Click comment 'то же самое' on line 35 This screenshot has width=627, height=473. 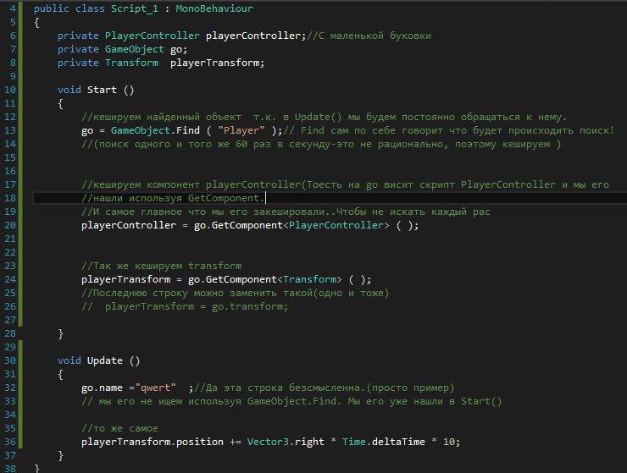(119, 428)
